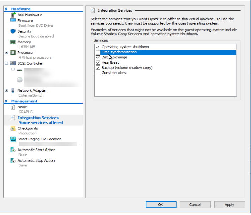The width and height of the screenshot is (251, 215).
Task: Collapse the Management section chevron
Action: (6, 101)
